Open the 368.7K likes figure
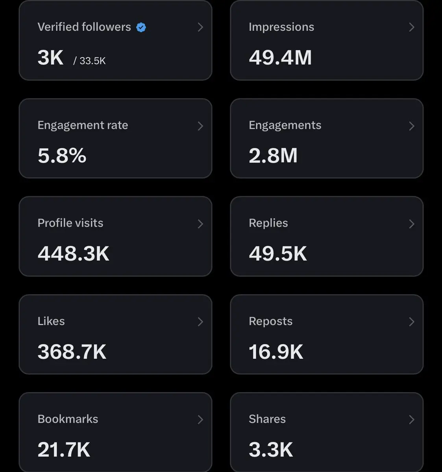The image size is (442, 472). [72, 352]
